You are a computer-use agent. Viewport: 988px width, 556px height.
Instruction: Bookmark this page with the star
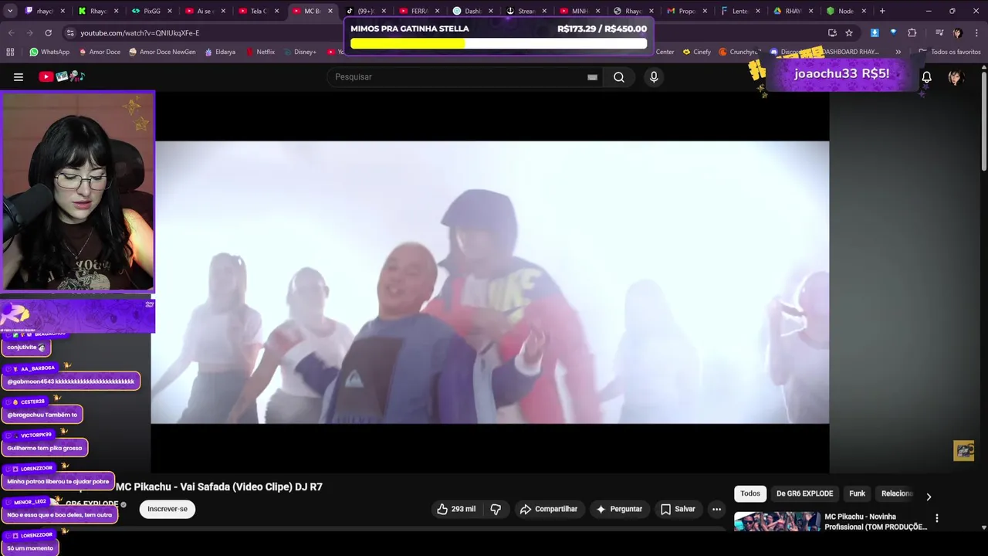(x=849, y=32)
